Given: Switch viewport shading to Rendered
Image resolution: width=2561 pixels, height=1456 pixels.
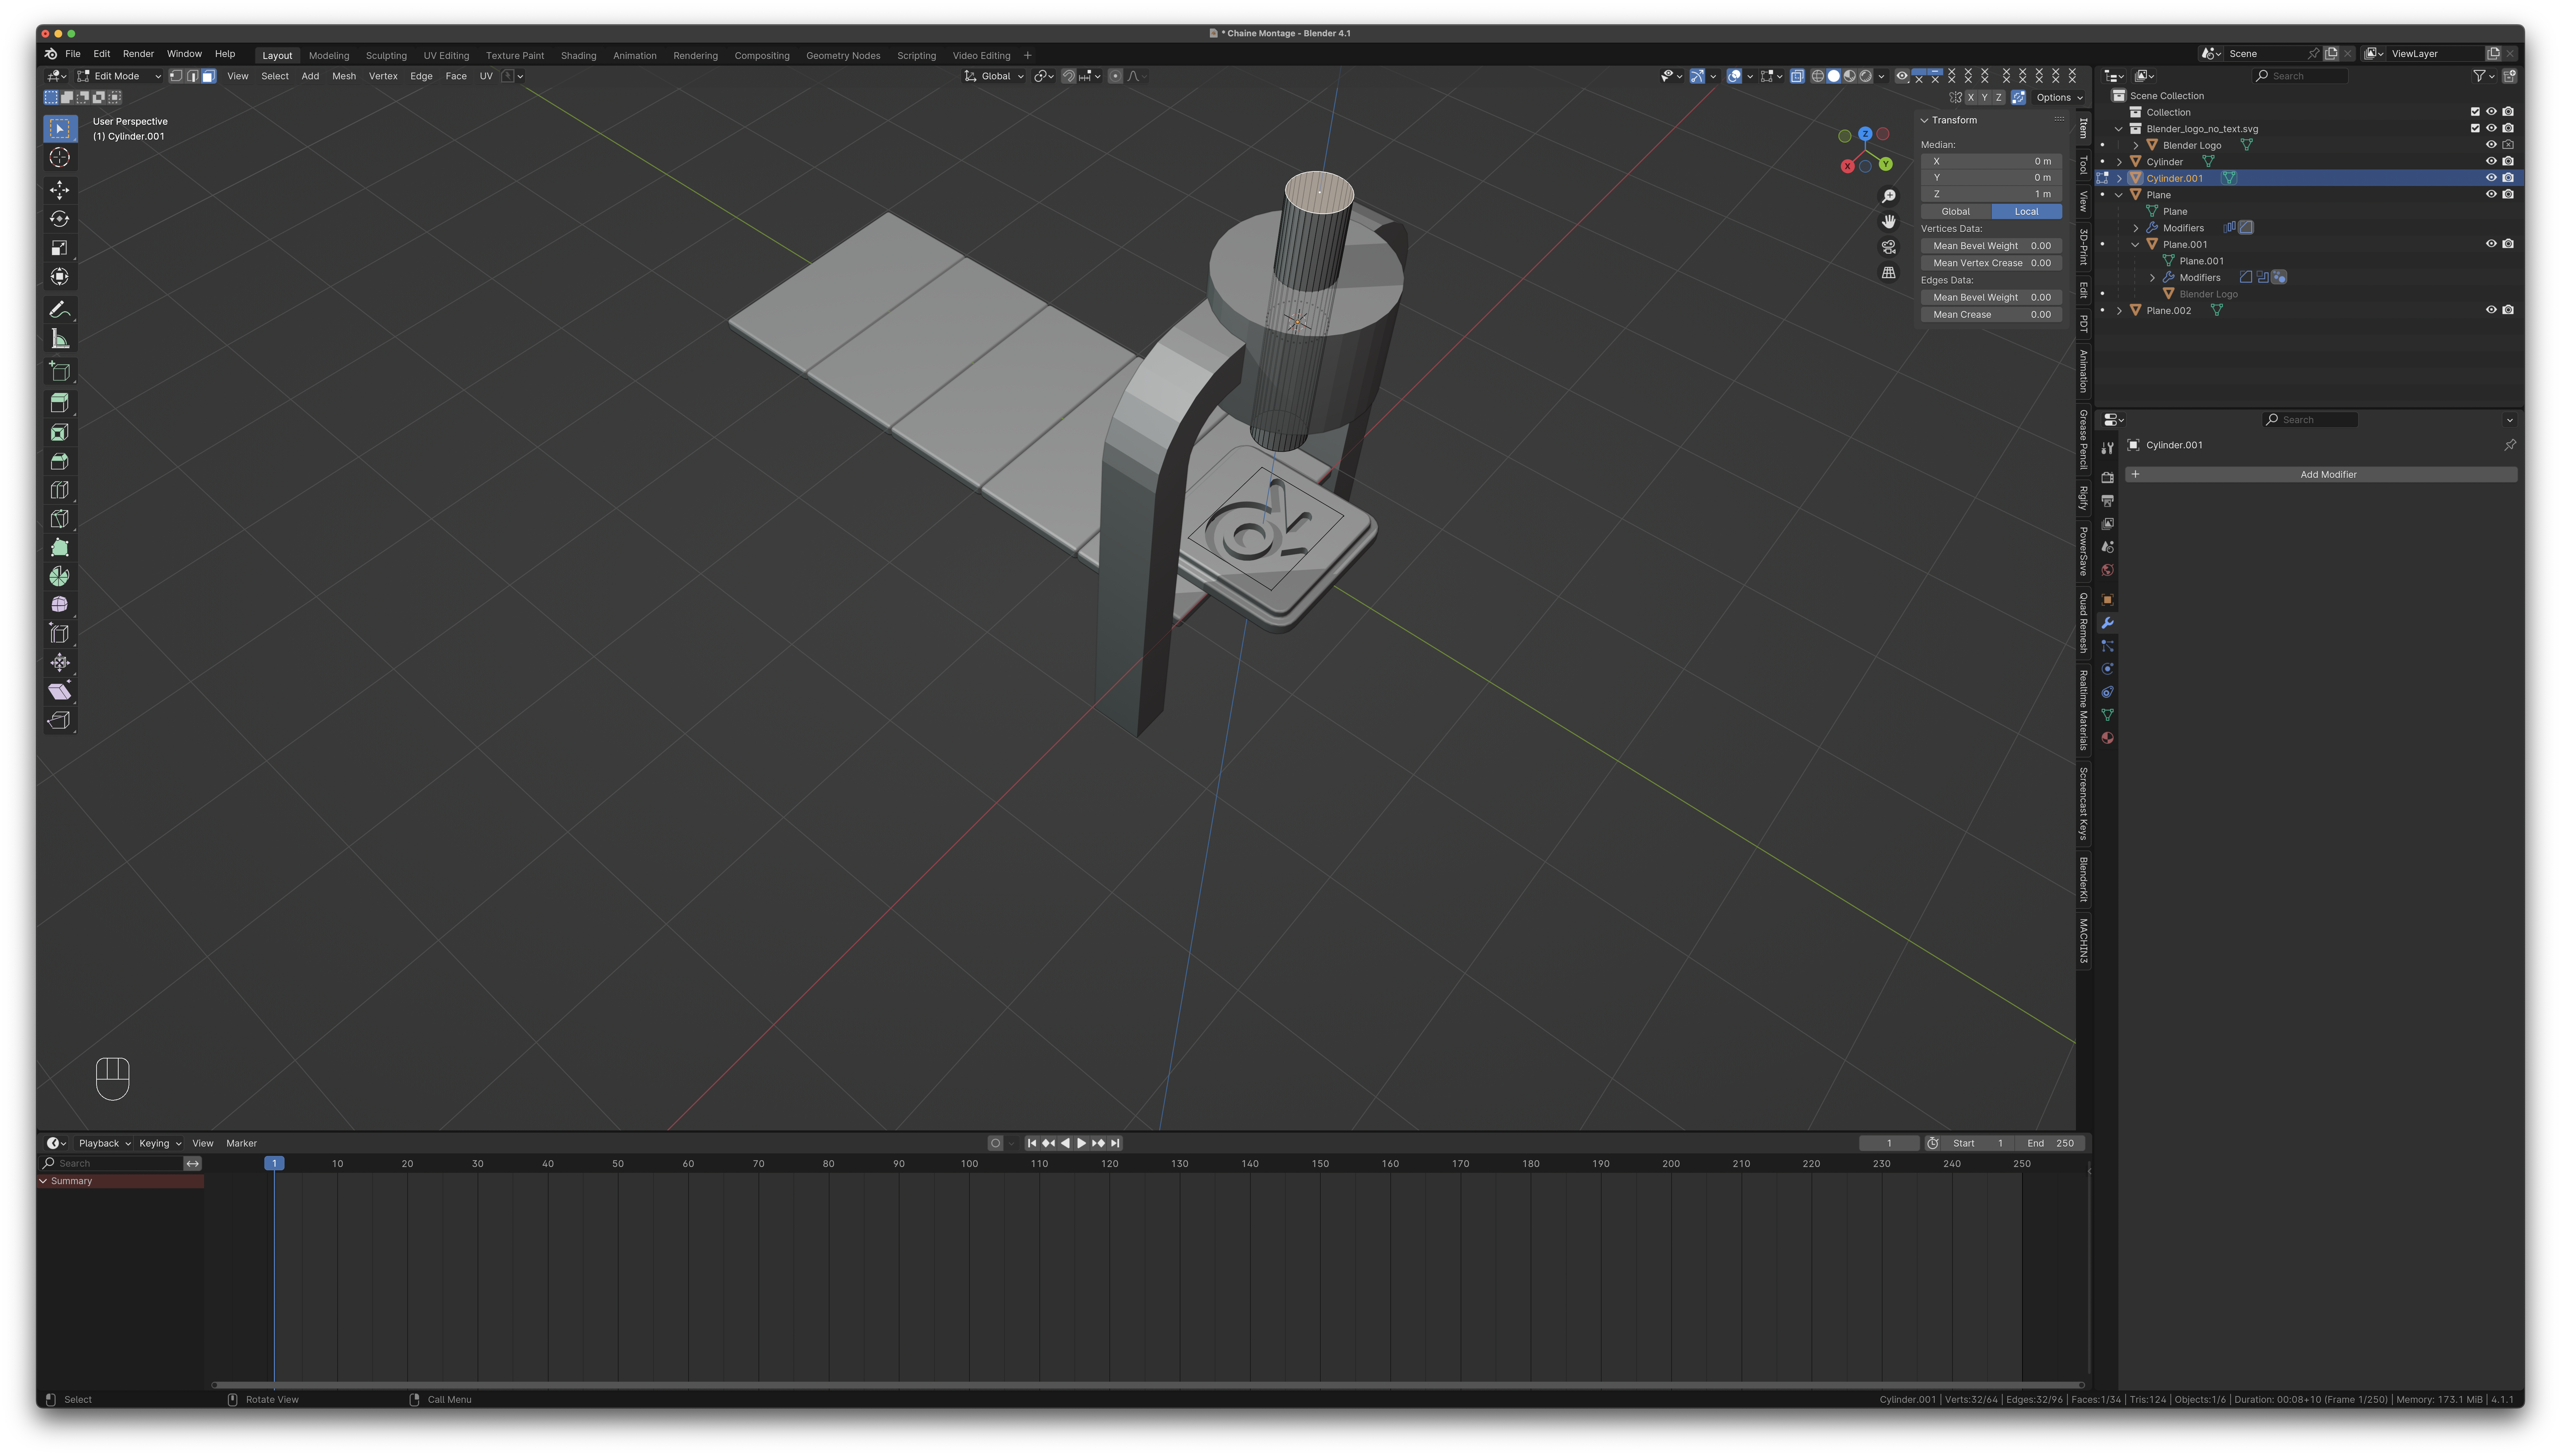Looking at the screenshot, I should (x=1866, y=76).
